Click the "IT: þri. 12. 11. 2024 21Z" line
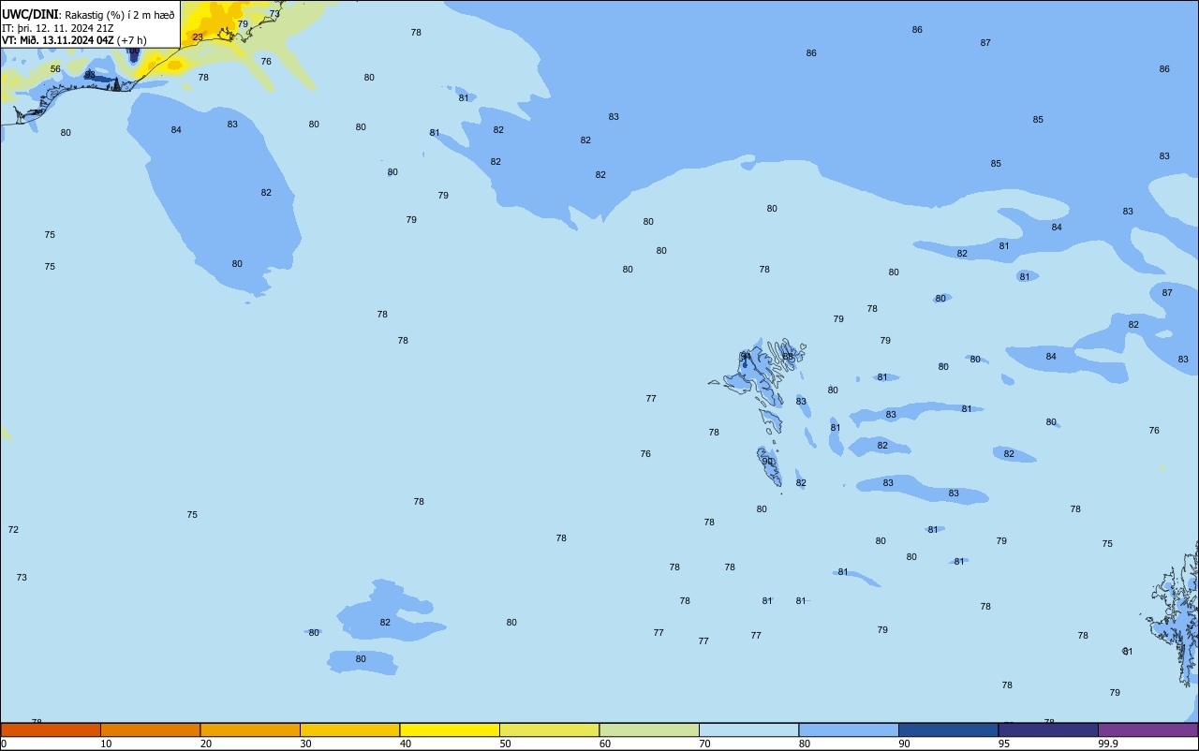Viewport: 1199px width, 751px height. pos(58,28)
